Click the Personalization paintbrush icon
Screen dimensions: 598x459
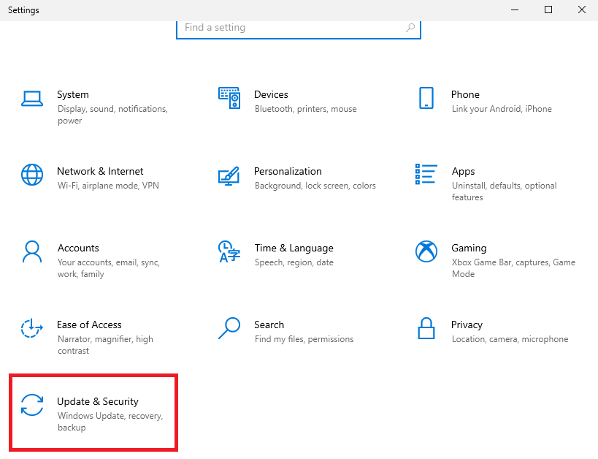tap(229, 175)
